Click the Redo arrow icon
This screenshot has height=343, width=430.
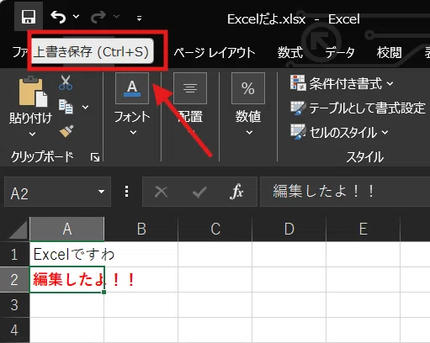tap(98, 17)
